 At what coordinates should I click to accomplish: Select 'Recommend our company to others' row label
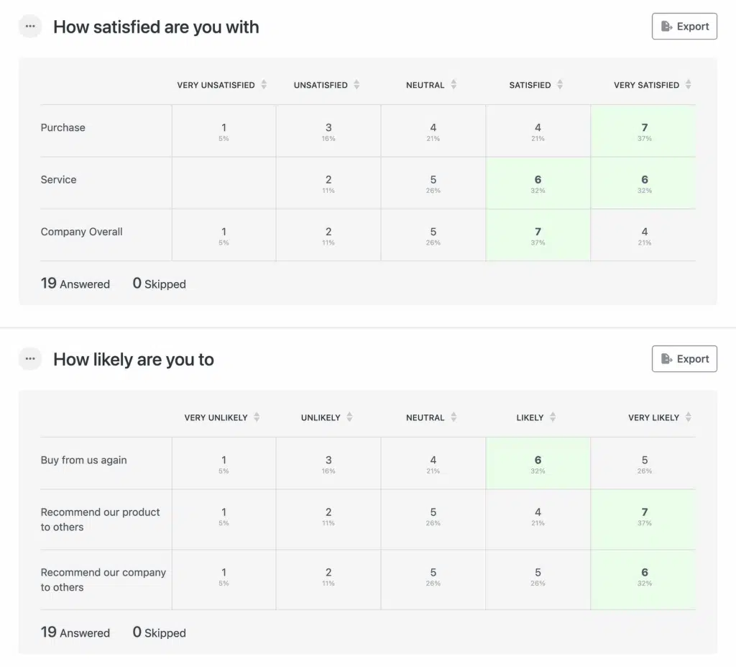click(103, 579)
